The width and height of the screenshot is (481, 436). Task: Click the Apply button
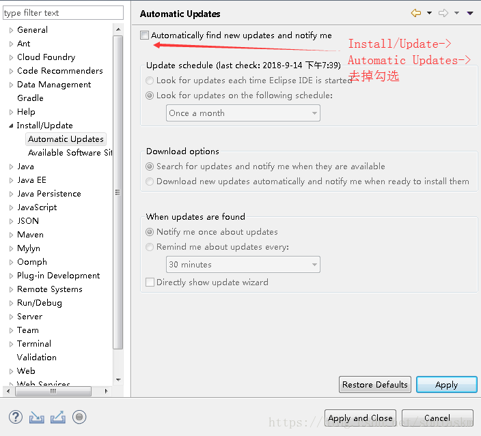[446, 385]
